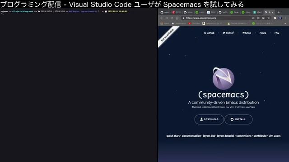Bookmark the page with the star icon
Image resolution: width=289 pixels, height=162 pixels.
click(269, 18)
